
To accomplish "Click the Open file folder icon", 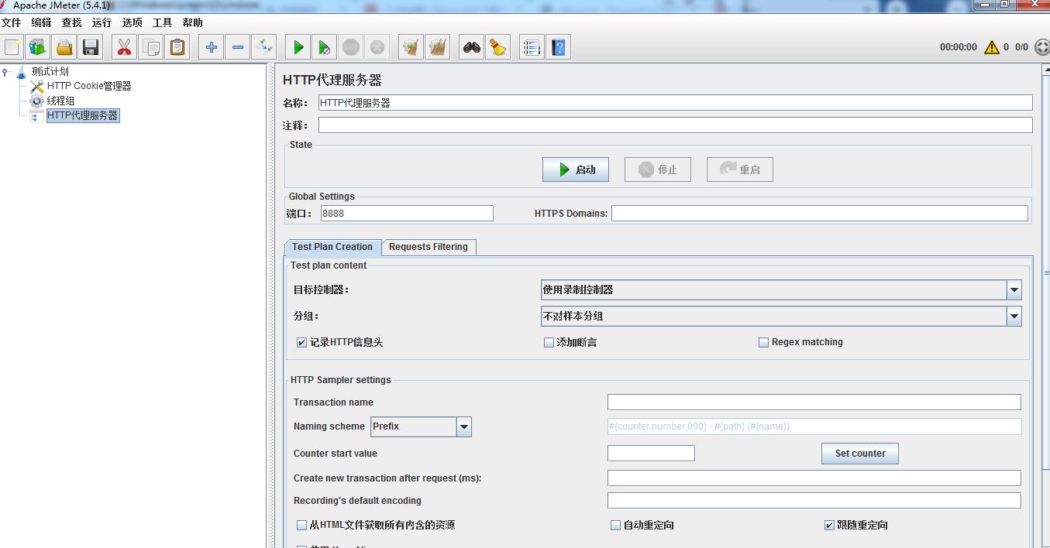I will click(x=65, y=47).
